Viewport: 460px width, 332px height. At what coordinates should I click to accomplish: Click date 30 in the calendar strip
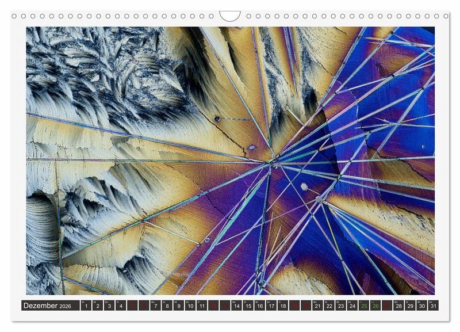(x=421, y=306)
